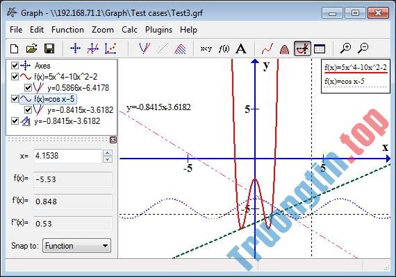
Task: Open the Function menu
Action: (67, 30)
